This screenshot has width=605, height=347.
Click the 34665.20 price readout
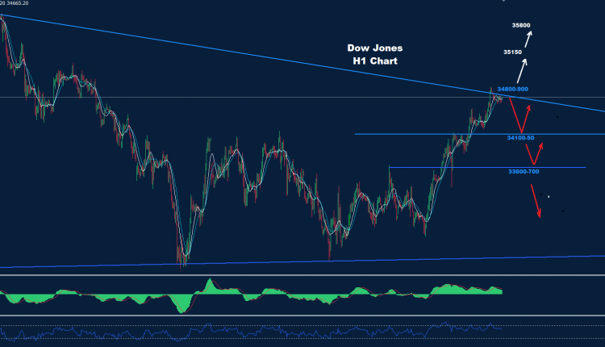[18, 3]
